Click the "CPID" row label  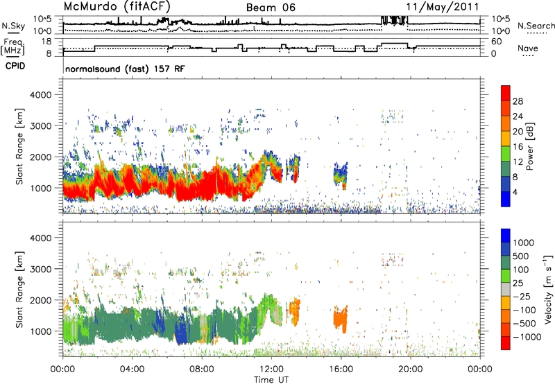point(15,66)
